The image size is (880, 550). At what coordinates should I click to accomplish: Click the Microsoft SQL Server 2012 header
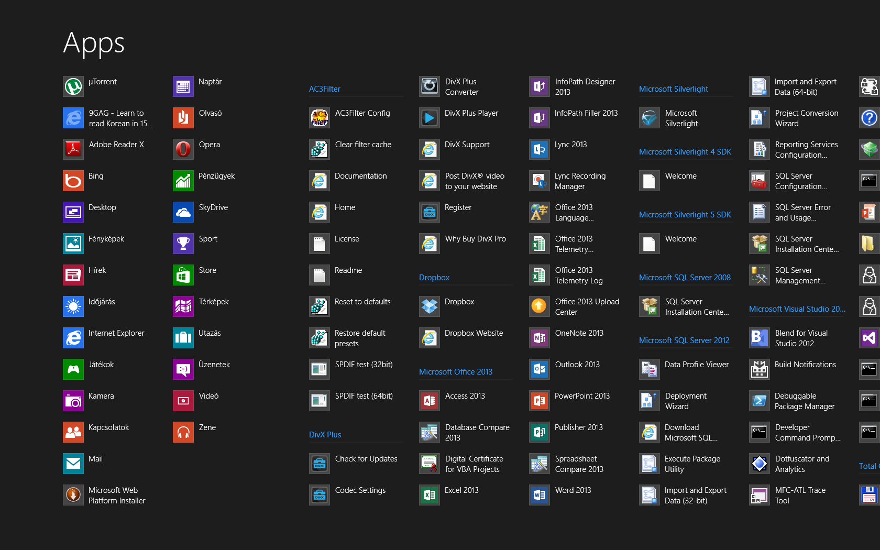(684, 340)
